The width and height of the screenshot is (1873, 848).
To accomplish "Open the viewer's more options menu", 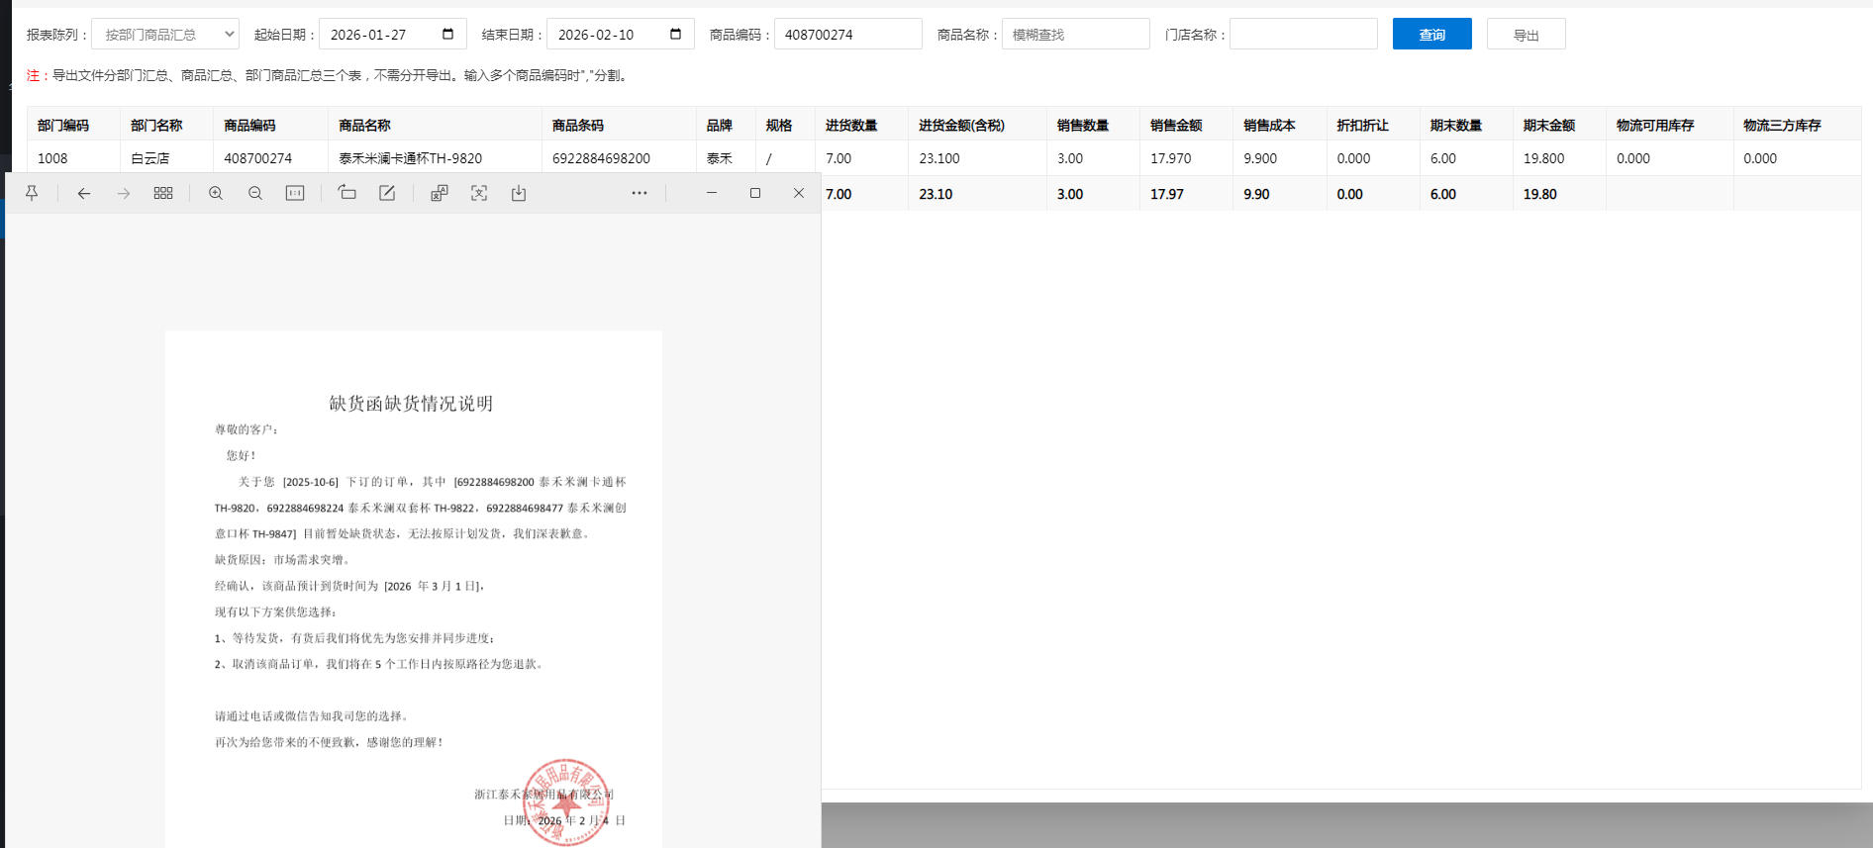I will click(x=640, y=193).
